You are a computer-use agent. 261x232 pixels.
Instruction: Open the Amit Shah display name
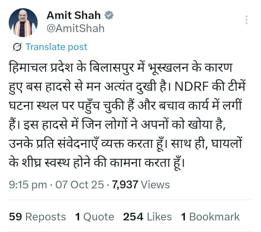click(x=73, y=16)
